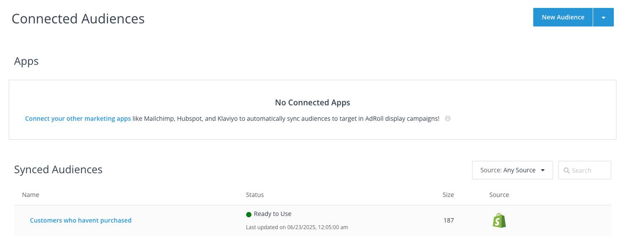The image size is (631, 249).
Task: Click the Connected Audiences page title
Action: pos(78,19)
